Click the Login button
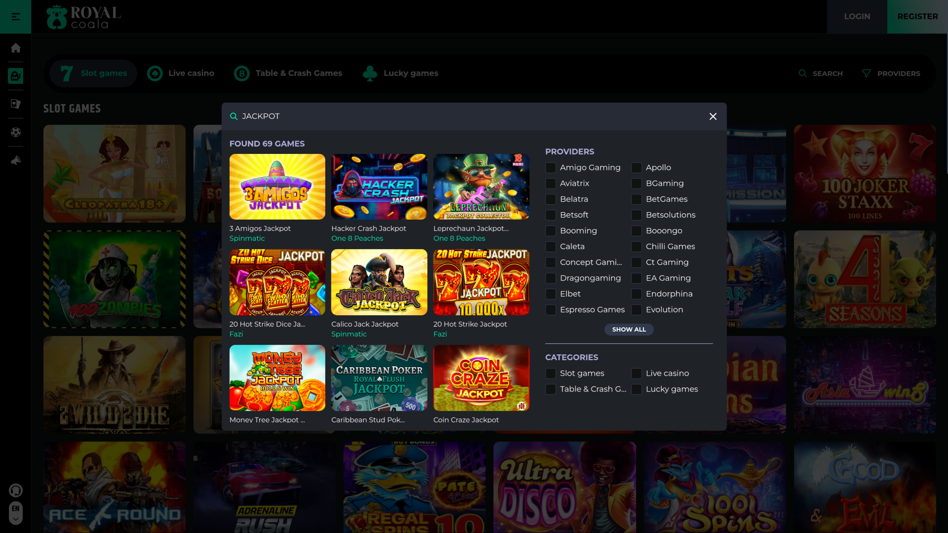 pos(857,17)
